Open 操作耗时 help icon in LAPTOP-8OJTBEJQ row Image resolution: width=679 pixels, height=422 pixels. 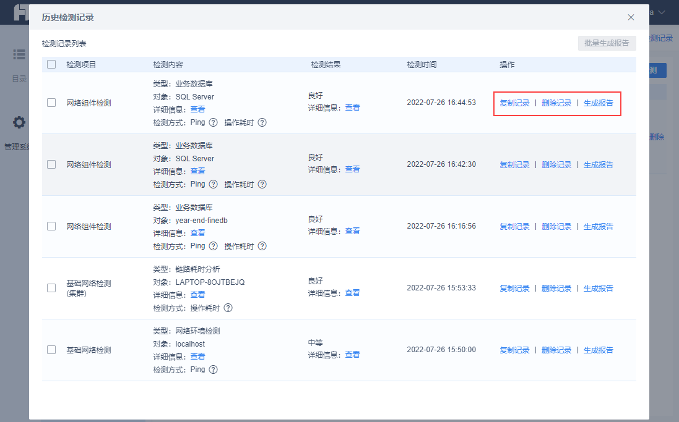tap(228, 308)
